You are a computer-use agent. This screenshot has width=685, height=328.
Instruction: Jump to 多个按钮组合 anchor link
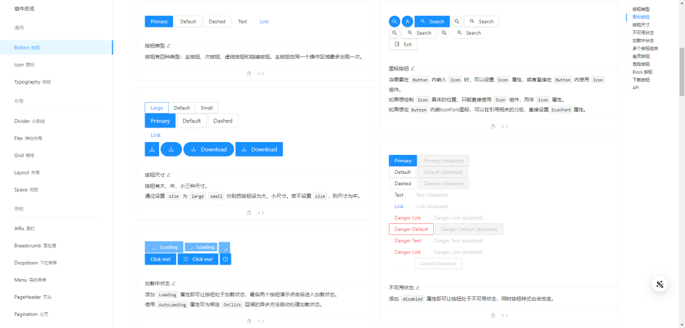645,48
